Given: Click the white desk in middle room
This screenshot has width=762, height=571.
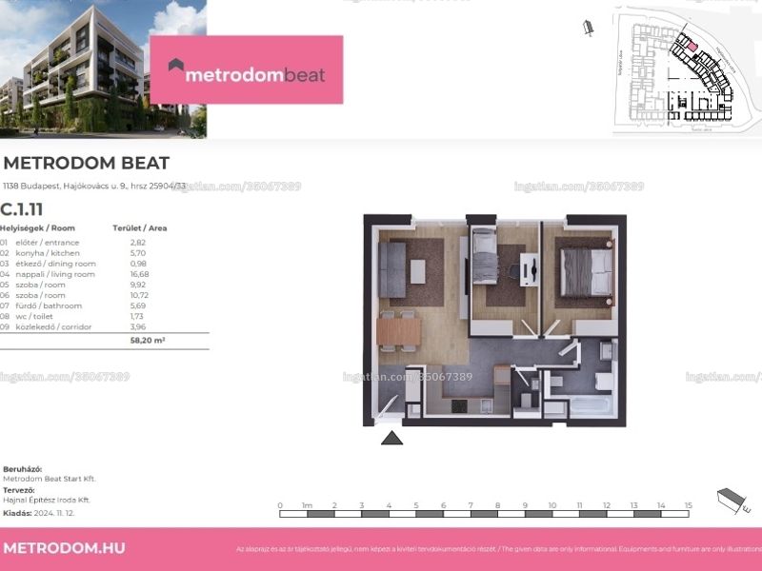Looking at the screenshot, I should (x=529, y=270).
